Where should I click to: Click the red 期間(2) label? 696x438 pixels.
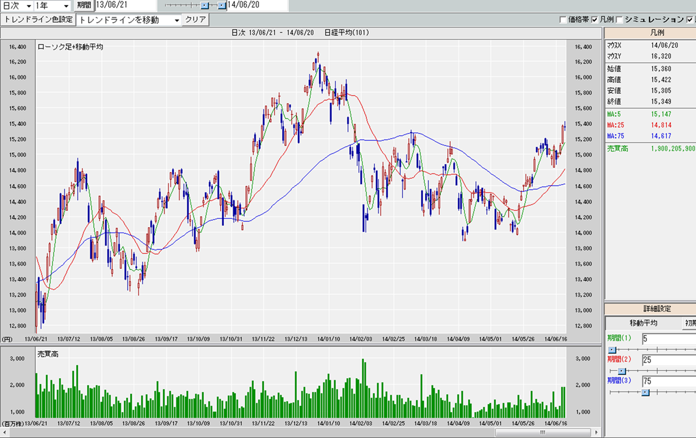619,359
